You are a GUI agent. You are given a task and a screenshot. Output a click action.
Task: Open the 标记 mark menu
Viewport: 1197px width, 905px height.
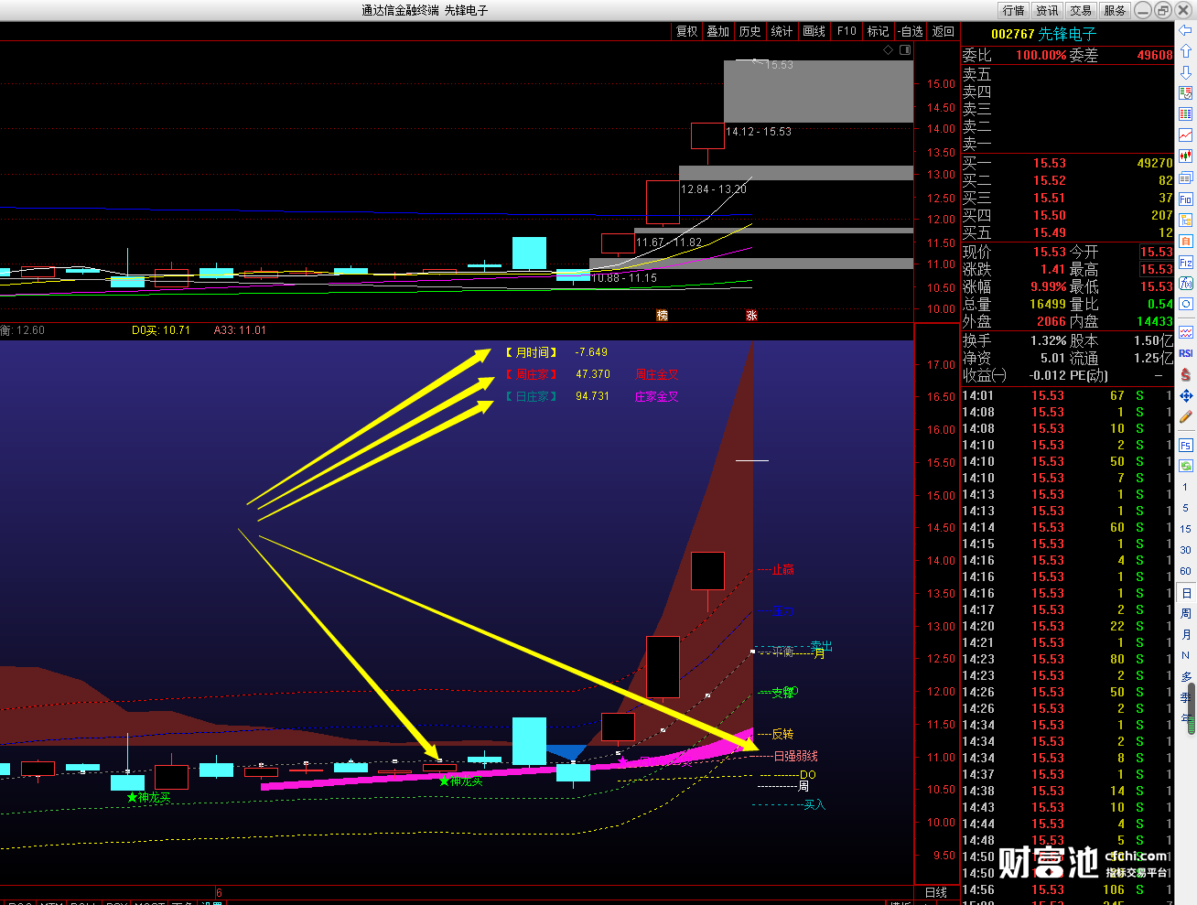[x=879, y=31]
